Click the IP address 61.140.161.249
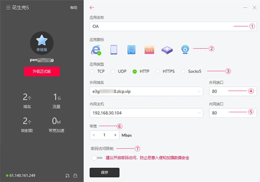This screenshot has height=182, width=260. click(23, 175)
